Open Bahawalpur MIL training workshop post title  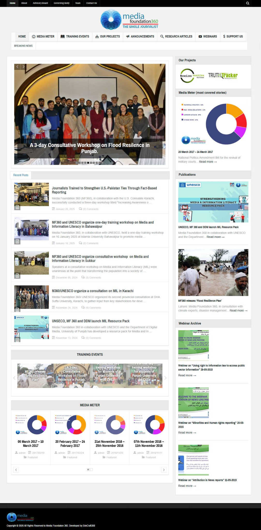coord(103,224)
